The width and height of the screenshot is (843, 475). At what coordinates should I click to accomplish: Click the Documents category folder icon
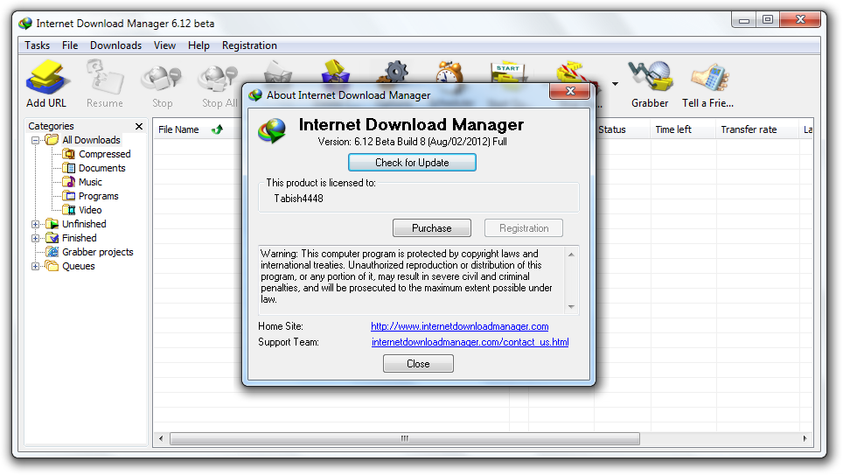[x=69, y=168]
